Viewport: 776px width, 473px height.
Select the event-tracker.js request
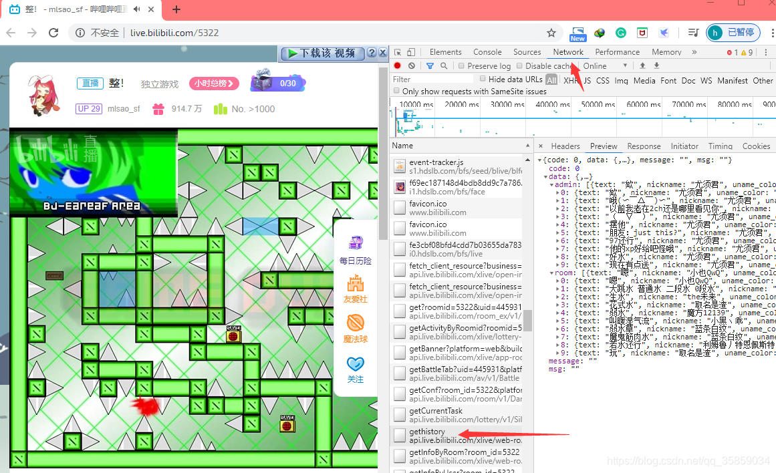(456, 167)
